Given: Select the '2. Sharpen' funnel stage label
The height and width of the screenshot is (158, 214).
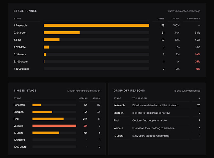Looking at the screenshot, I should [x=20, y=33].
